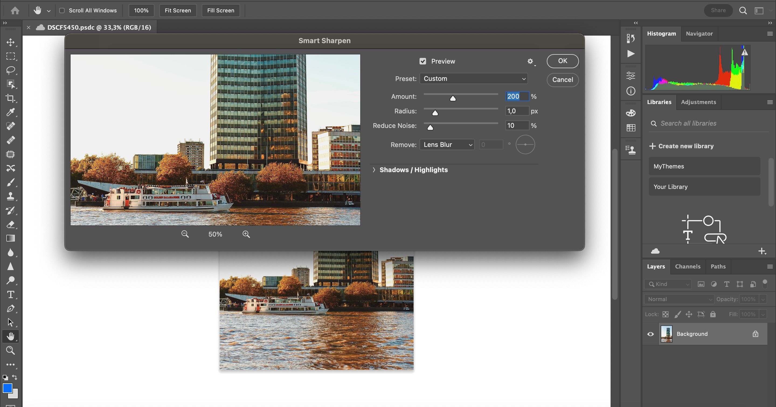Choose the Zoom tool in toolbar

coord(11,350)
